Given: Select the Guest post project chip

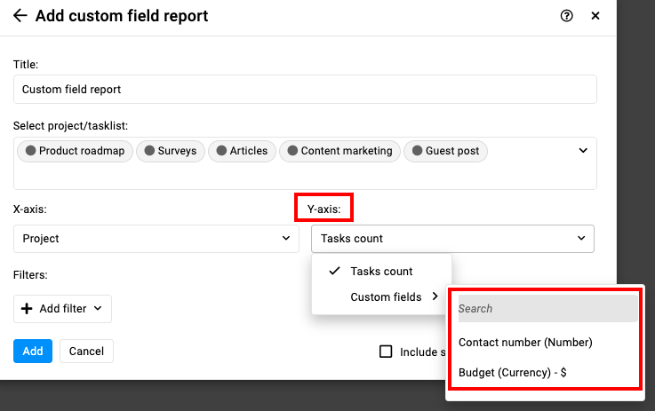Looking at the screenshot, I should point(445,151).
